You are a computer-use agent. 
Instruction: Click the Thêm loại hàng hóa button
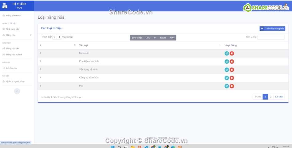[x=272, y=28]
